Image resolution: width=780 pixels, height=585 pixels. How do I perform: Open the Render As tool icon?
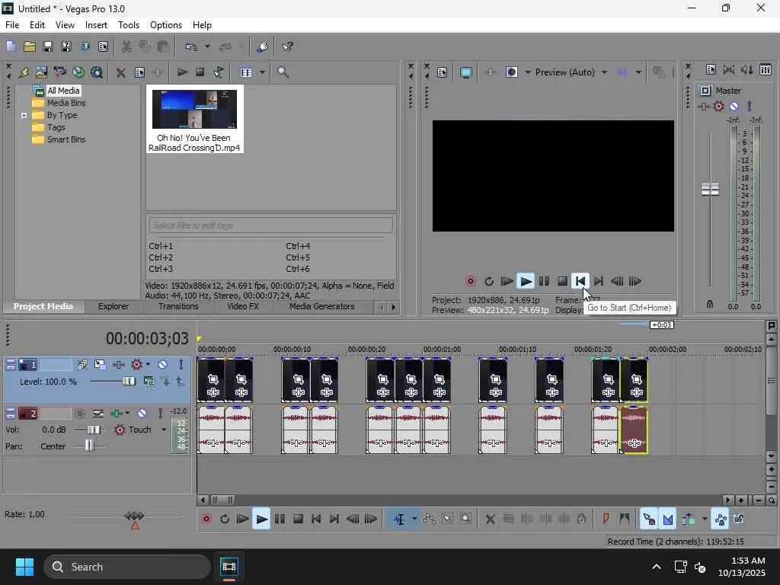(85, 46)
